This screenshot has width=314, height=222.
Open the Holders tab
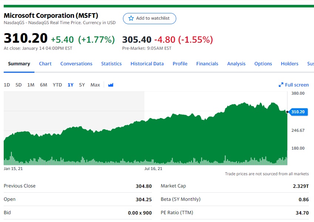click(x=290, y=63)
